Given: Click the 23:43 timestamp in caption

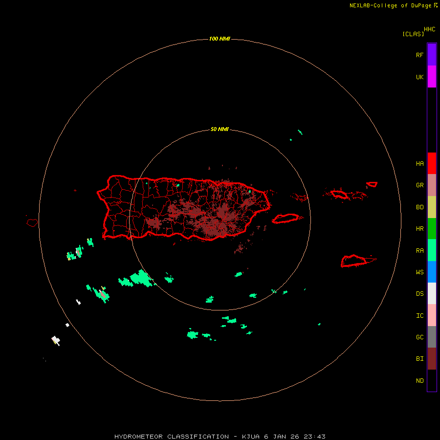Looking at the screenshot, I should pos(315,437).
